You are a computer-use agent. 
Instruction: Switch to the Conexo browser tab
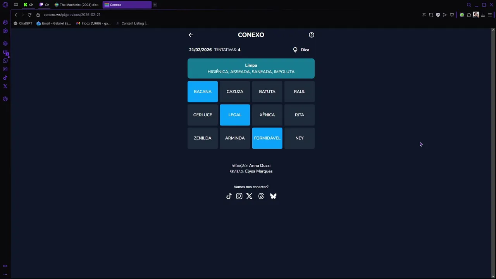[127, 5]
